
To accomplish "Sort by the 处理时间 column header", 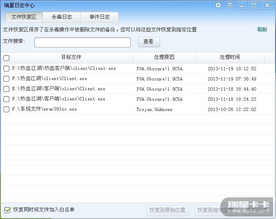I will (x=230, y=57).
